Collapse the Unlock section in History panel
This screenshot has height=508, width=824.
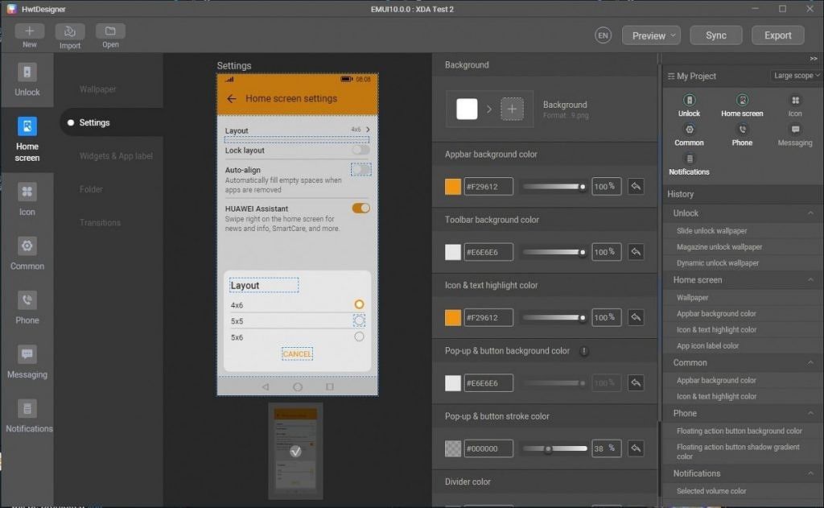coord(811,213)
